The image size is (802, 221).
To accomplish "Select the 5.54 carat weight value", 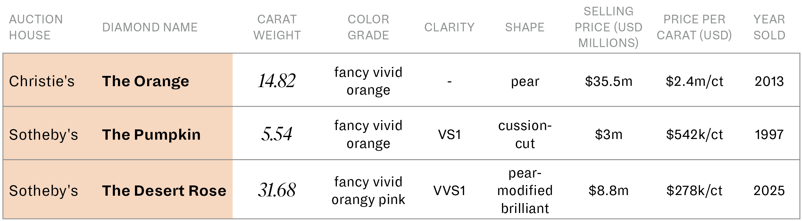I will click(277, 134).
